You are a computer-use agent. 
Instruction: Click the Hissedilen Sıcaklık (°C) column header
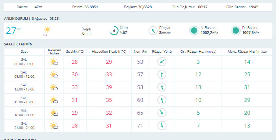(109, 52)
